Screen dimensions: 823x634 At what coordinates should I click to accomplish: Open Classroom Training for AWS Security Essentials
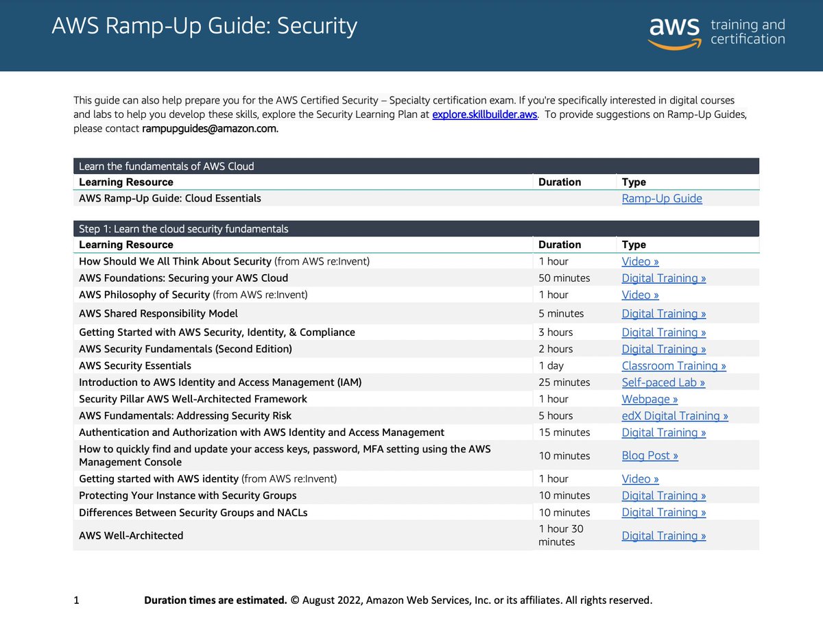click(x=673, y=365)
